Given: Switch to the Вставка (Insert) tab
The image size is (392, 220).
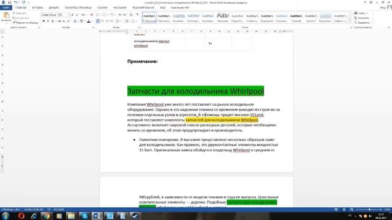Looking at the screenshot, I should coord(37,8).
